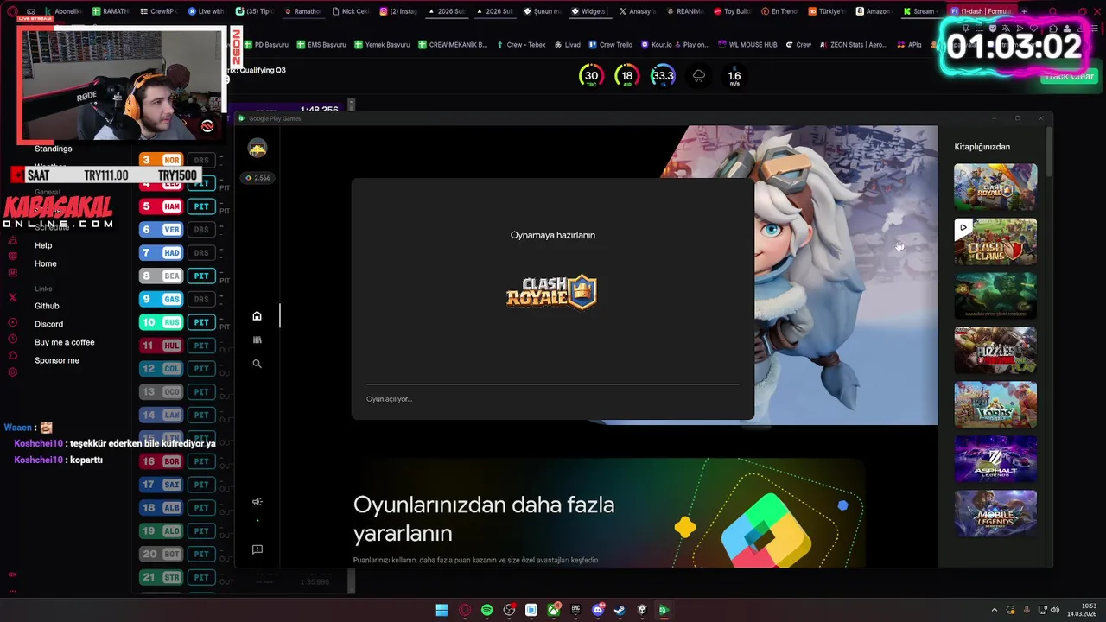The image size is (1106, 622).
Task: Click Buy me a coffee link
Action: [x=65, y=342]
